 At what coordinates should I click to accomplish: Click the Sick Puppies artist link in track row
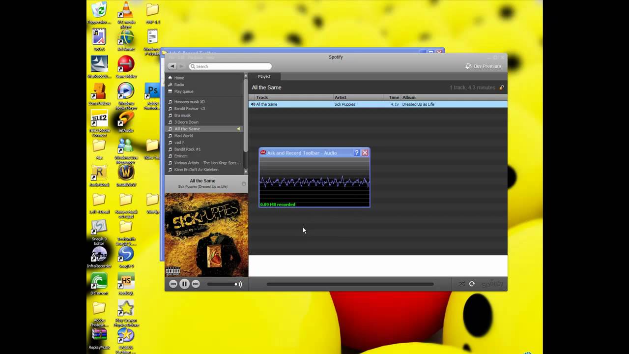[344, 104]
